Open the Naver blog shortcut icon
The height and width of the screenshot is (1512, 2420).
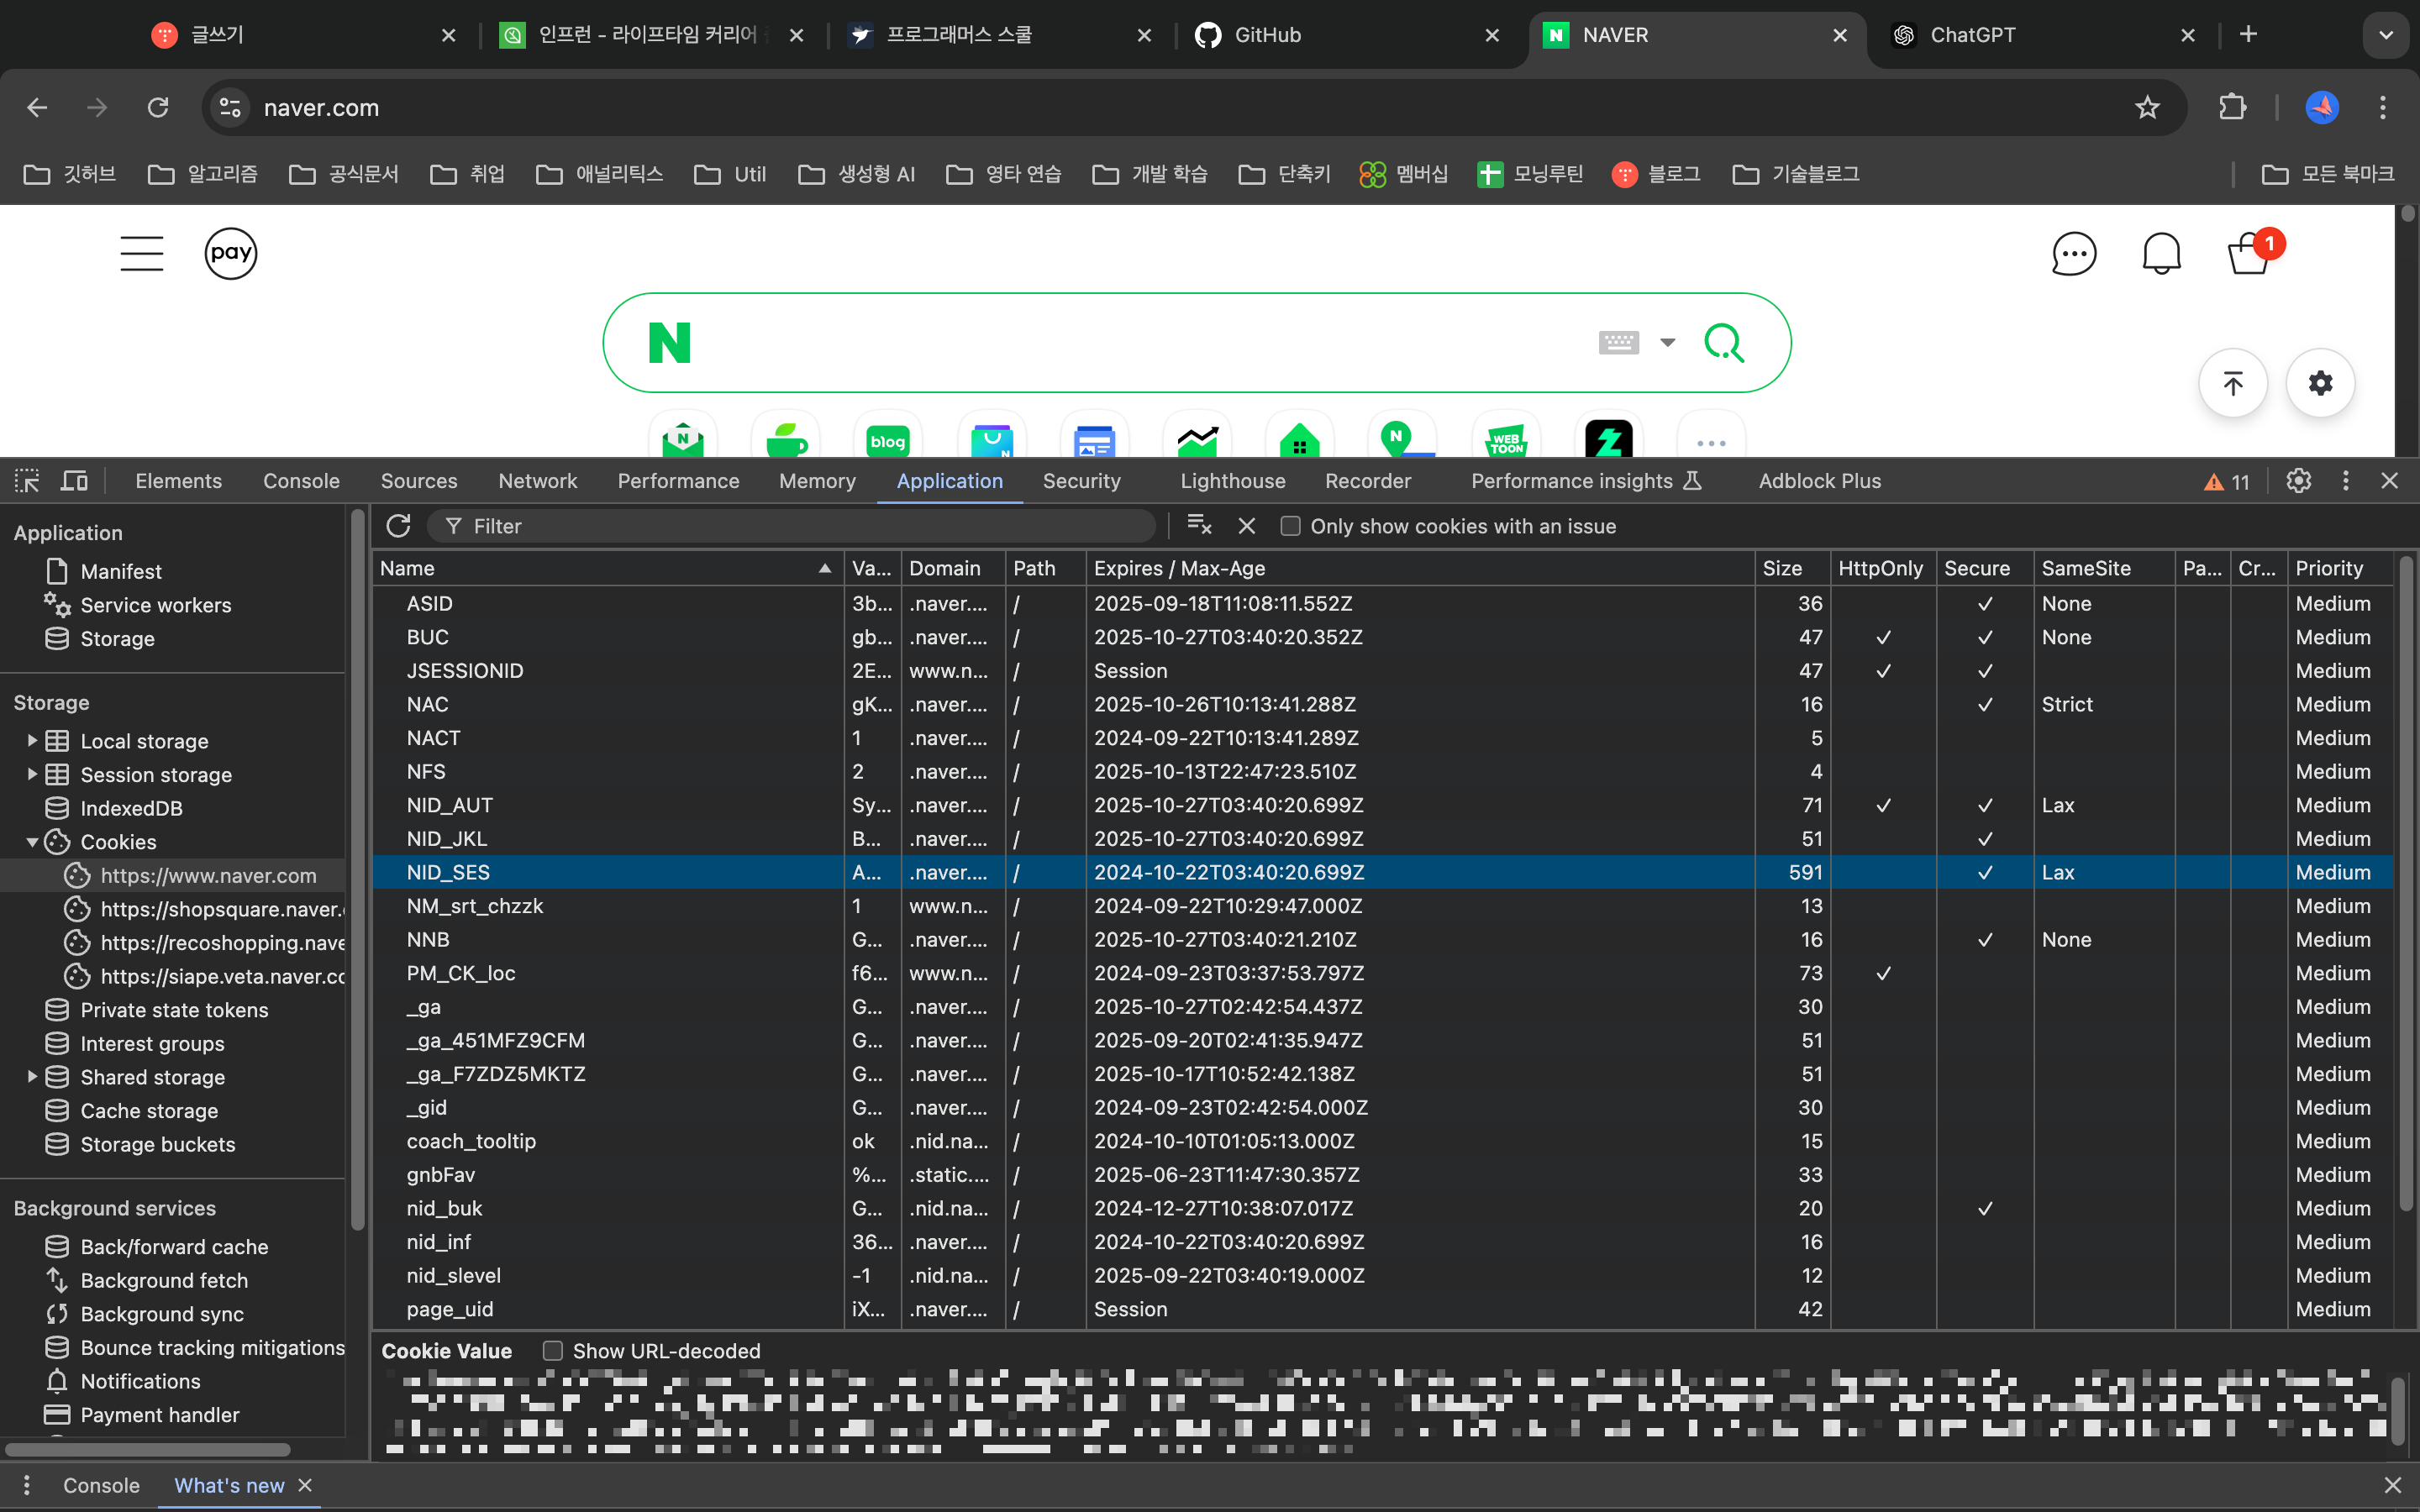pos(887,440)
